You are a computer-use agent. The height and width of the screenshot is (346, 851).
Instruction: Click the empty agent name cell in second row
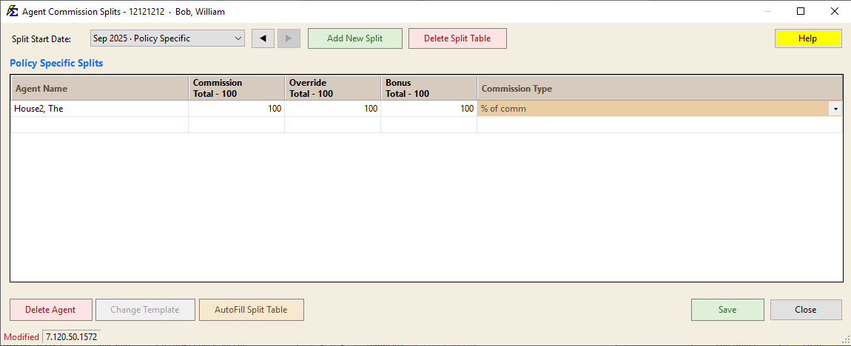(100, 125)
